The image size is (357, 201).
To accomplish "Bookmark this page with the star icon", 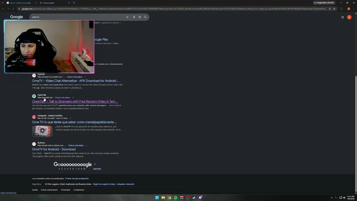I will [x=334, y=9].
